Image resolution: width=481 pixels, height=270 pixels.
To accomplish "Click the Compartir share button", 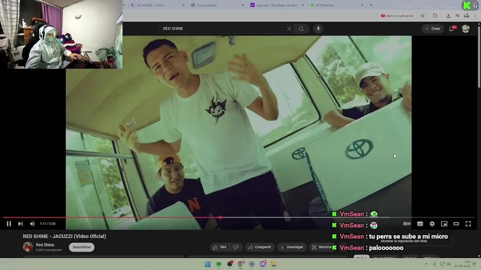I will click(x=260, y=247).
